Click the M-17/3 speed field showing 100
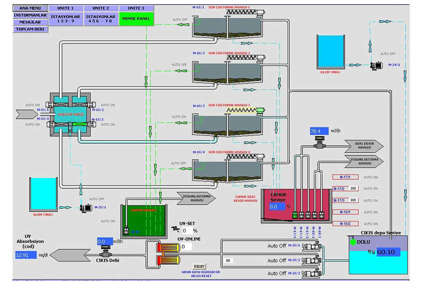 click(354, 200)
